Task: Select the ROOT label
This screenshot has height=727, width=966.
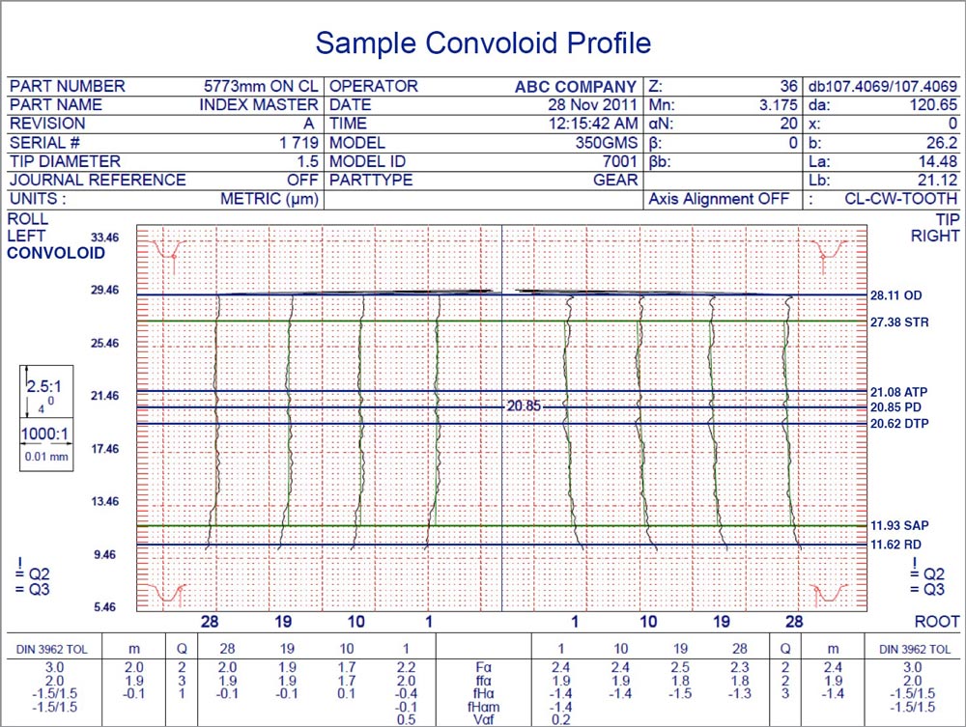Action: [936, 622]
